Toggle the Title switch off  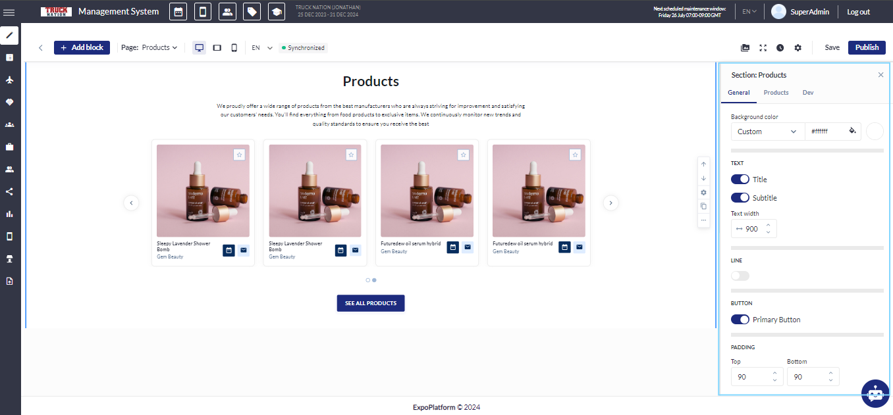pos(740,179)
